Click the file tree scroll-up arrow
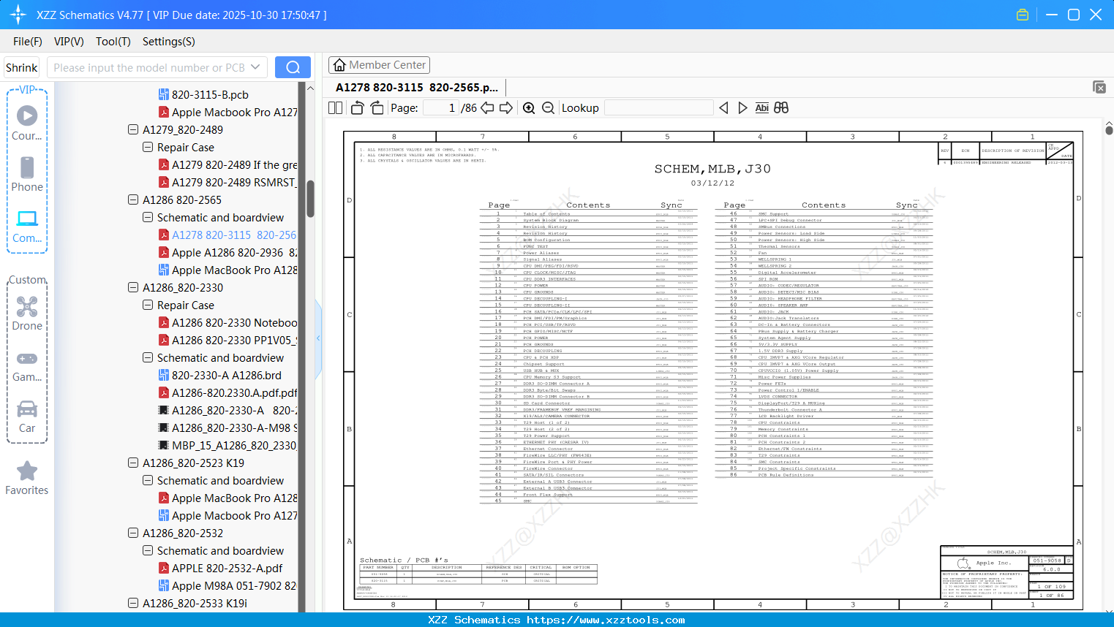This screenshot has width=1114, height=627. [x=310, y=88]
